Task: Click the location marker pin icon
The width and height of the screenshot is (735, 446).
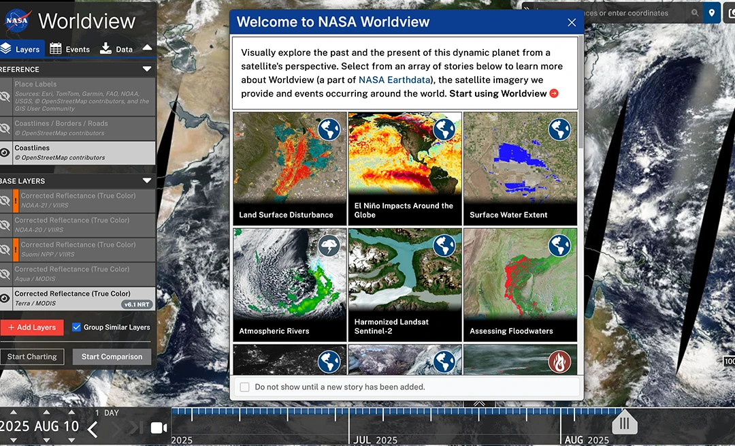Action: click(x=712, y=13)
